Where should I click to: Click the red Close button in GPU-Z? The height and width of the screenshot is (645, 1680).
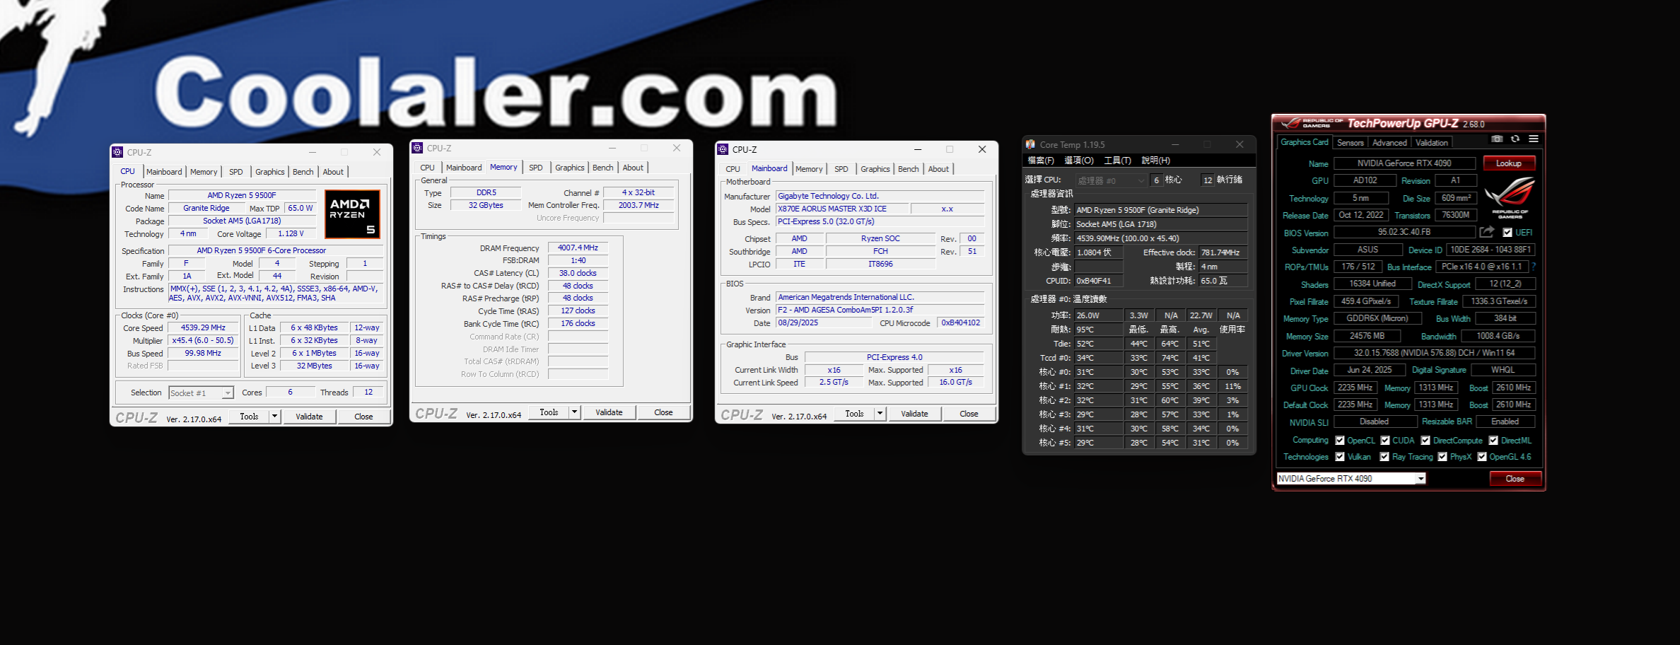(x=1515, y=479)
